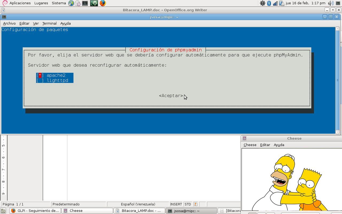Launch Firefox from the top panel

103,3
